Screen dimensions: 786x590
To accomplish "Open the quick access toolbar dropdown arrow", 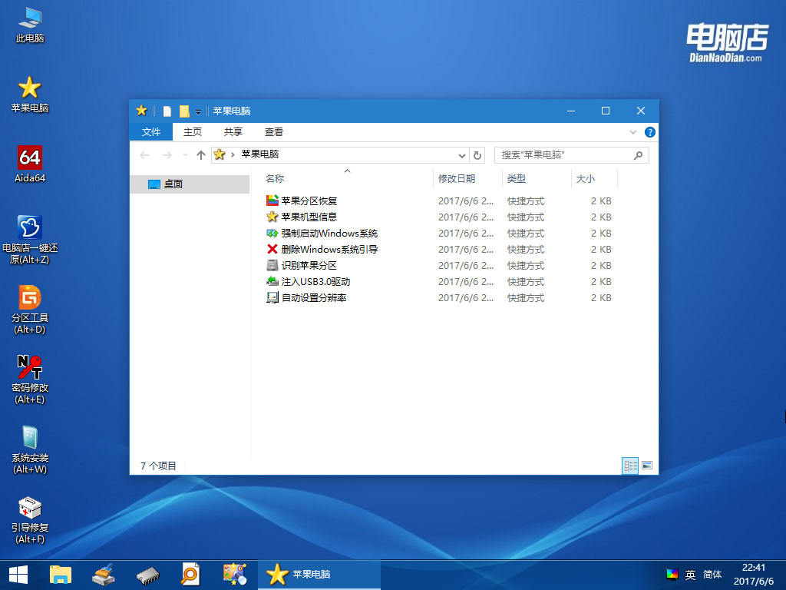I will pyautogui.click(x=199, y=111).
